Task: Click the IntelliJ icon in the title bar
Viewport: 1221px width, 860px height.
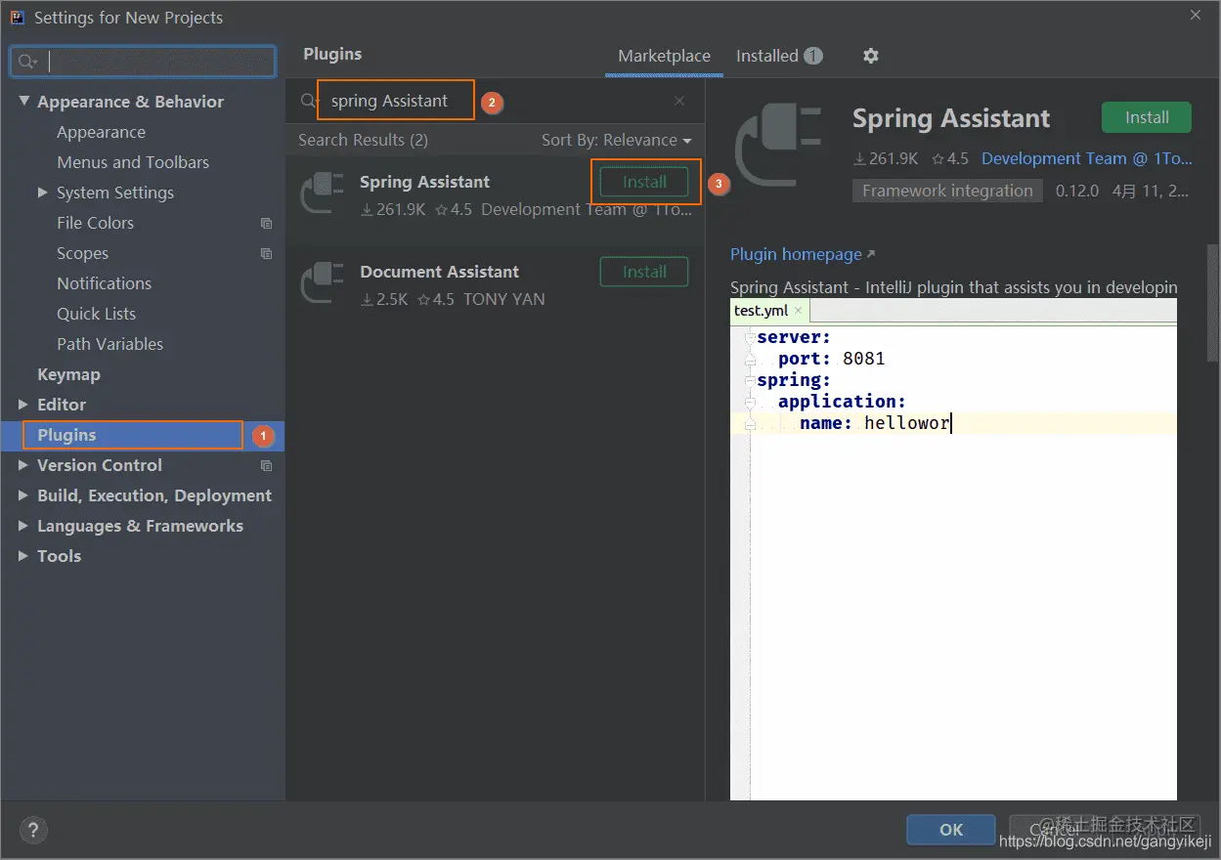Action: point(18,18)
